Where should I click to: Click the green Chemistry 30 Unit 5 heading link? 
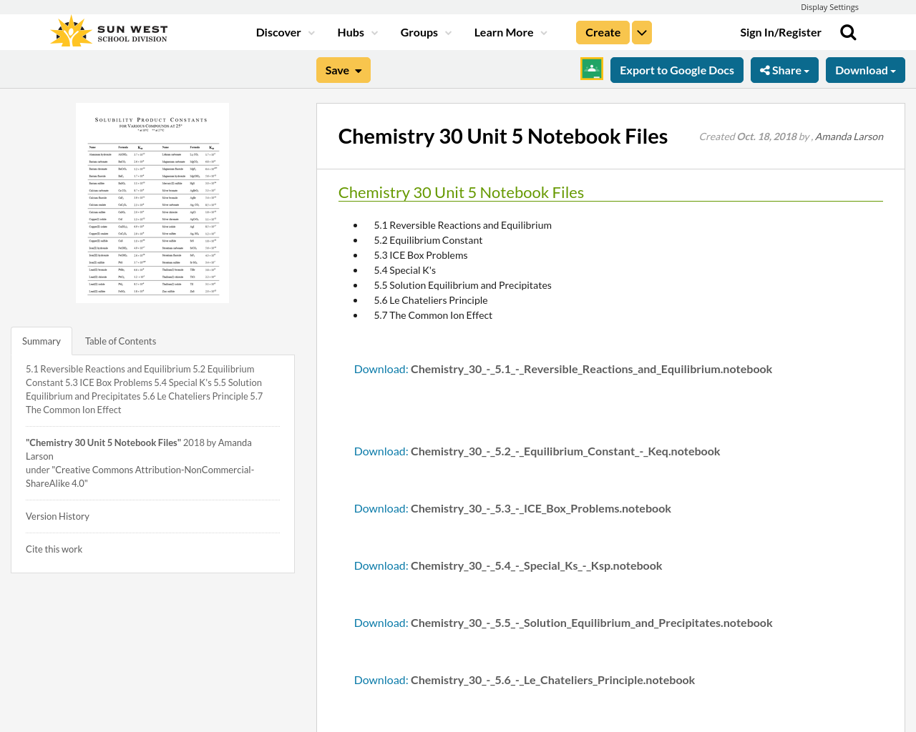[461, 192]
